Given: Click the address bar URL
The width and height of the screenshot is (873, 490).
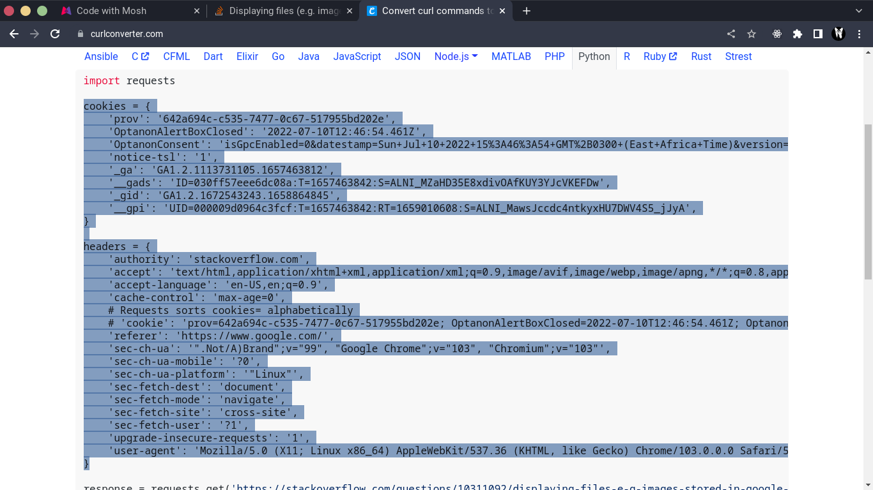Looking at the screenshot, I should (127, 34).
